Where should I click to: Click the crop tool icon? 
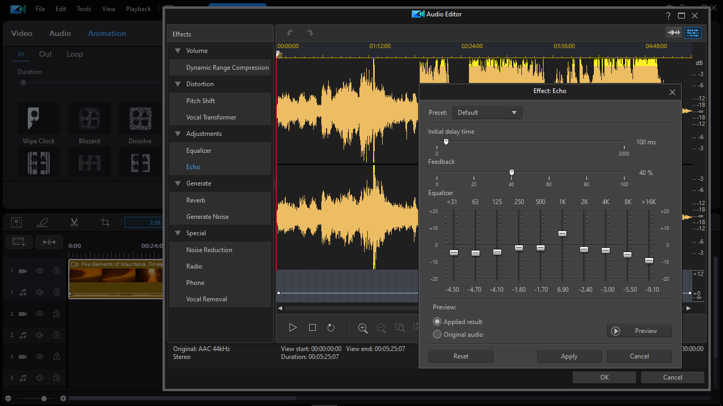[105, 223]
